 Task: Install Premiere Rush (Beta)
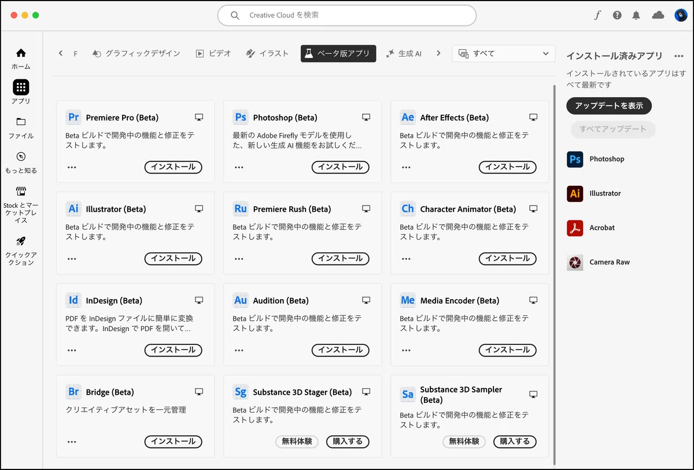pyautogui.click(x=340, y=258)
